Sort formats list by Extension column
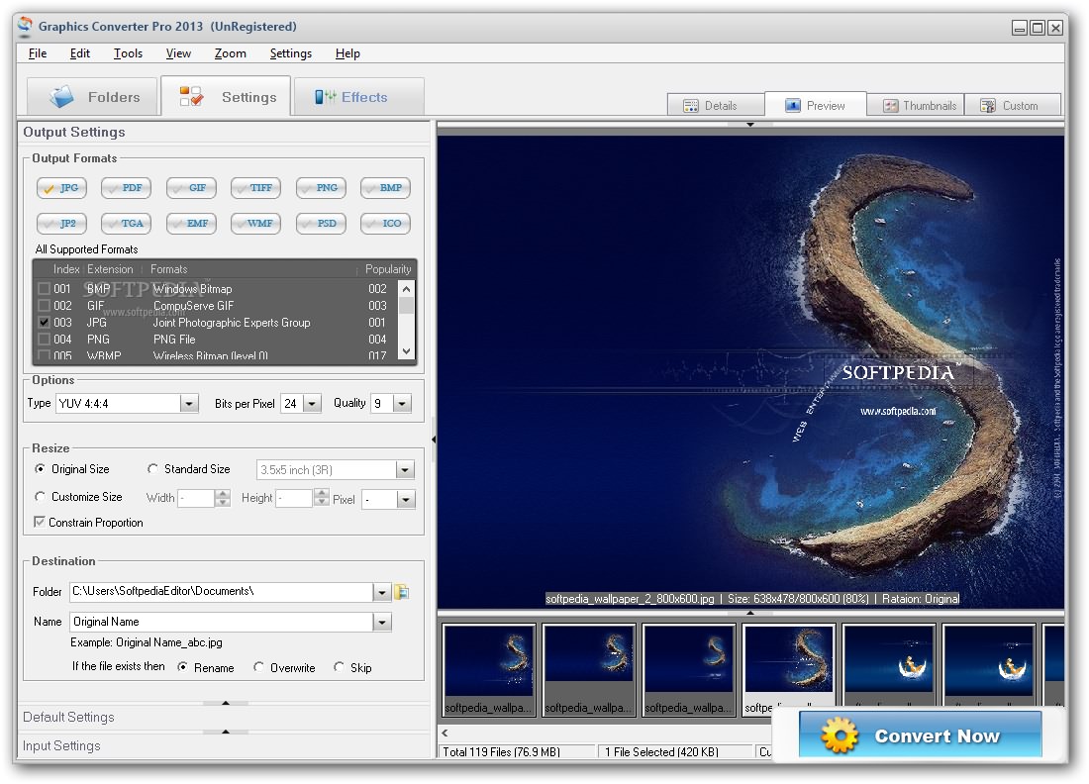 (110, 269)
